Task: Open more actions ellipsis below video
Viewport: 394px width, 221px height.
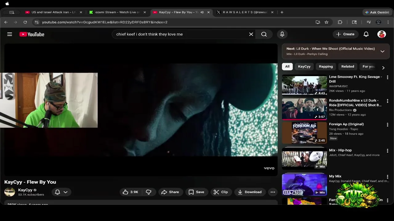Action: (x=273, y=192)
